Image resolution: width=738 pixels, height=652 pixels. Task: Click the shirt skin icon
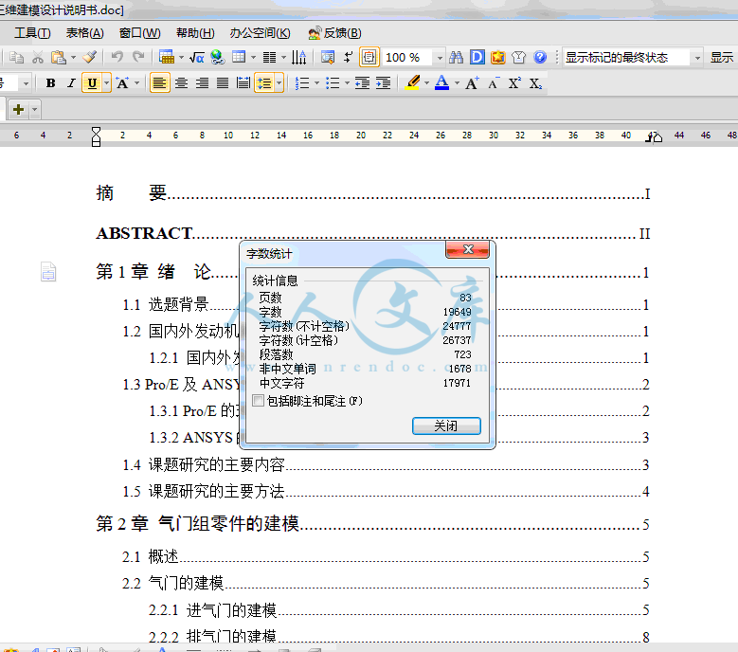click(518, 58)
